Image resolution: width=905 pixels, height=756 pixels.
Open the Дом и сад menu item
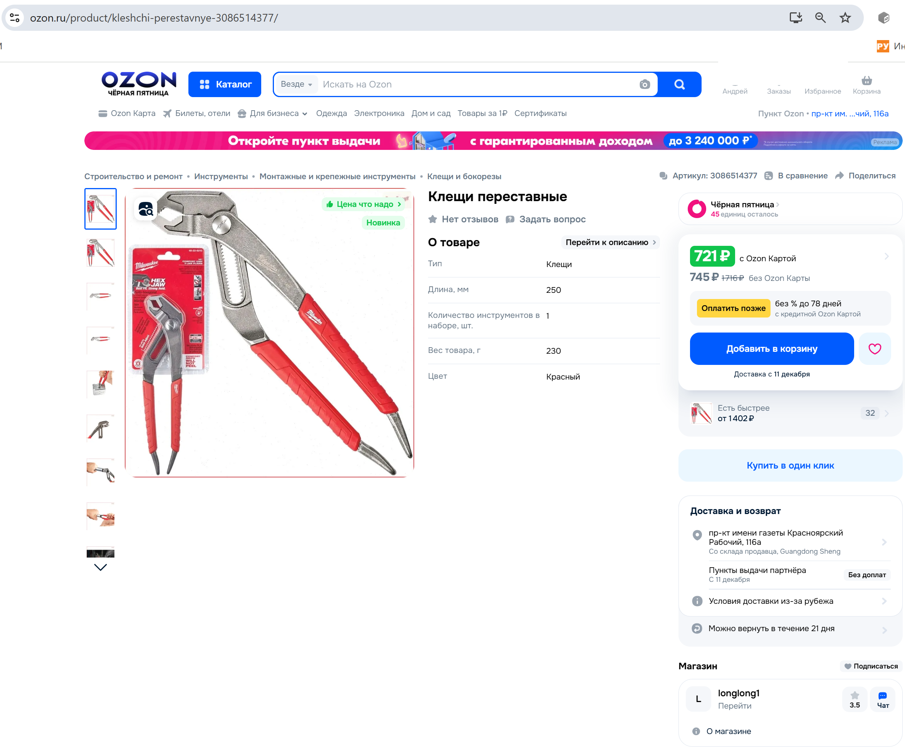[x=430, y=113]
